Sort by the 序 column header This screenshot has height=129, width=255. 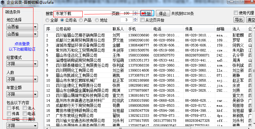(x=49, y=29)
